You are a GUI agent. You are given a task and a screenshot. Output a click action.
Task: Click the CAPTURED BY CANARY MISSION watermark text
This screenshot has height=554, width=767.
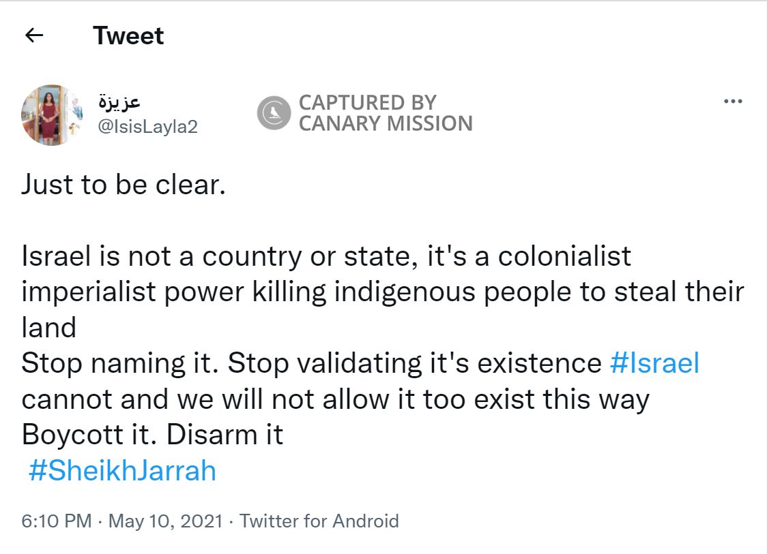pyautogui.click(x=386, y=113)
